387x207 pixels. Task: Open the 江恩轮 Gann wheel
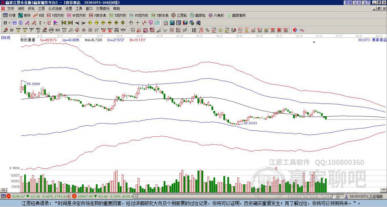point(179,15)
